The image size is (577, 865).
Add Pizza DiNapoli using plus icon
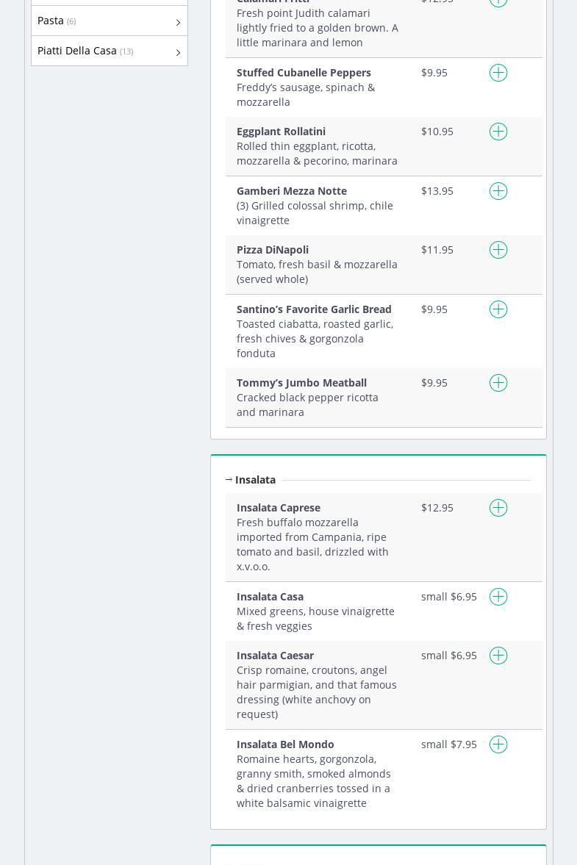click(498, 250)
